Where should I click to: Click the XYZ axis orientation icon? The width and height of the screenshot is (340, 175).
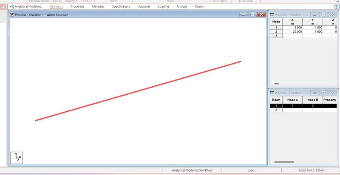pyautogui.click(x=16, y=158)
